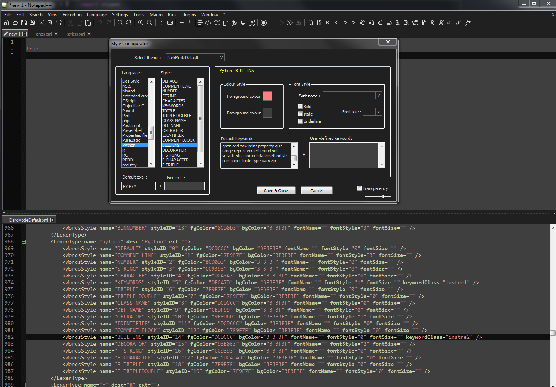The height and width of the screenshot is (387, 556).
Task: Enable the Underline checkbox
Action: coord(300,121)
